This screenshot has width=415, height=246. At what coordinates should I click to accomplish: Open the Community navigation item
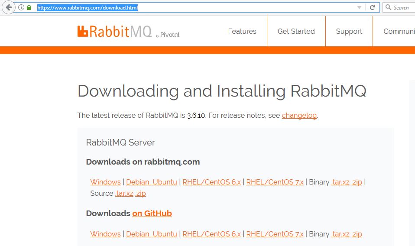399,31
